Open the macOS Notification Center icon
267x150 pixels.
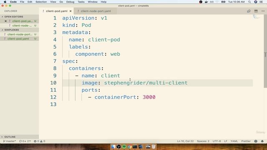coord(261,2)
